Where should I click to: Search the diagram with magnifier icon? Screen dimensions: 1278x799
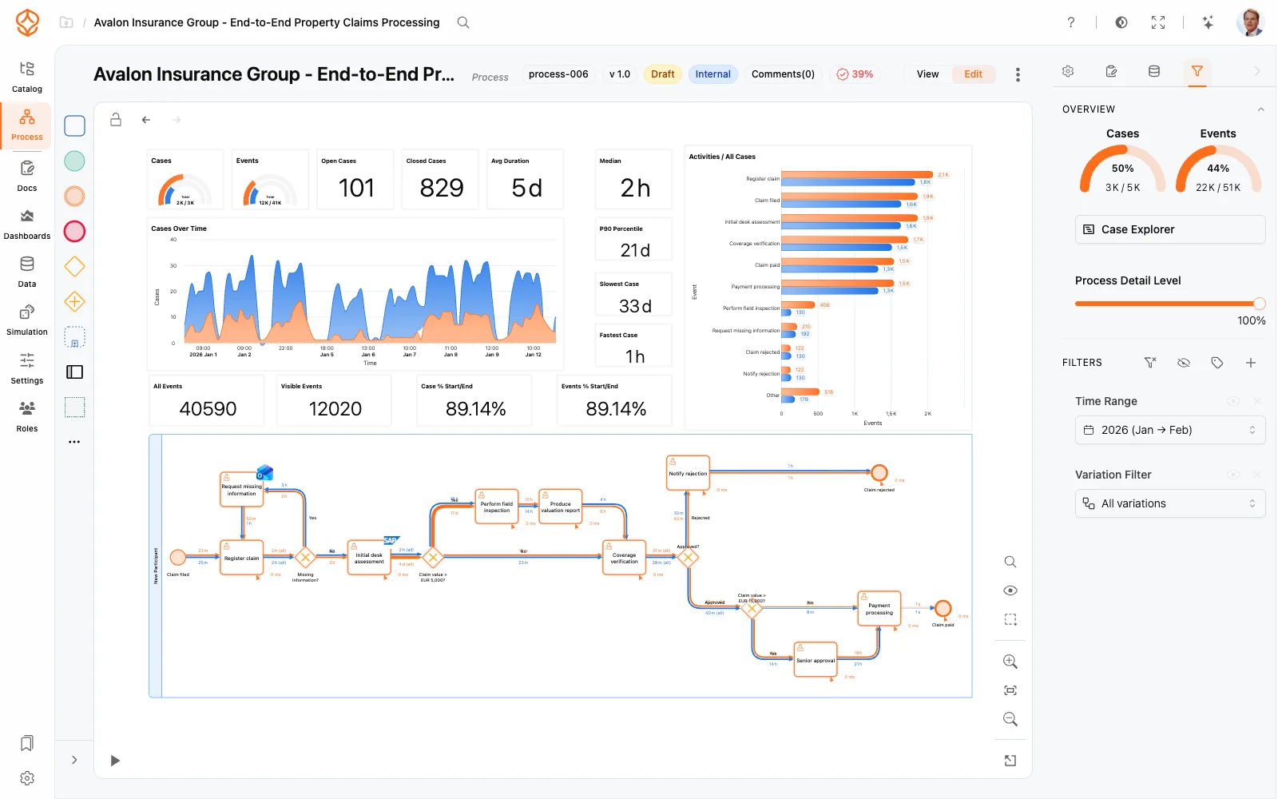pos(1010,562)
